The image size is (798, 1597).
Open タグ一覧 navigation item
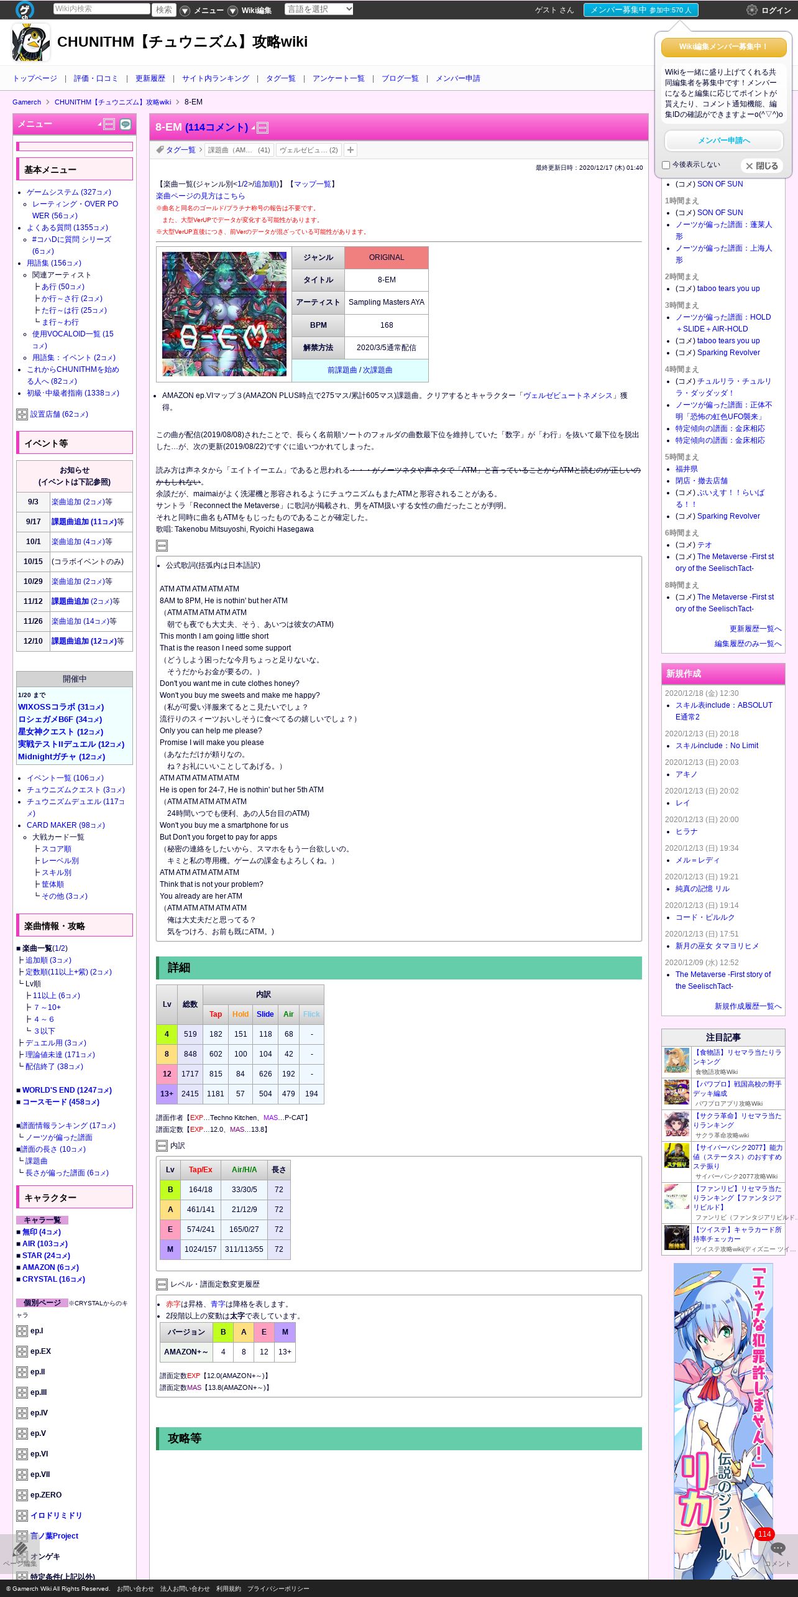click(x=281, y=78)
